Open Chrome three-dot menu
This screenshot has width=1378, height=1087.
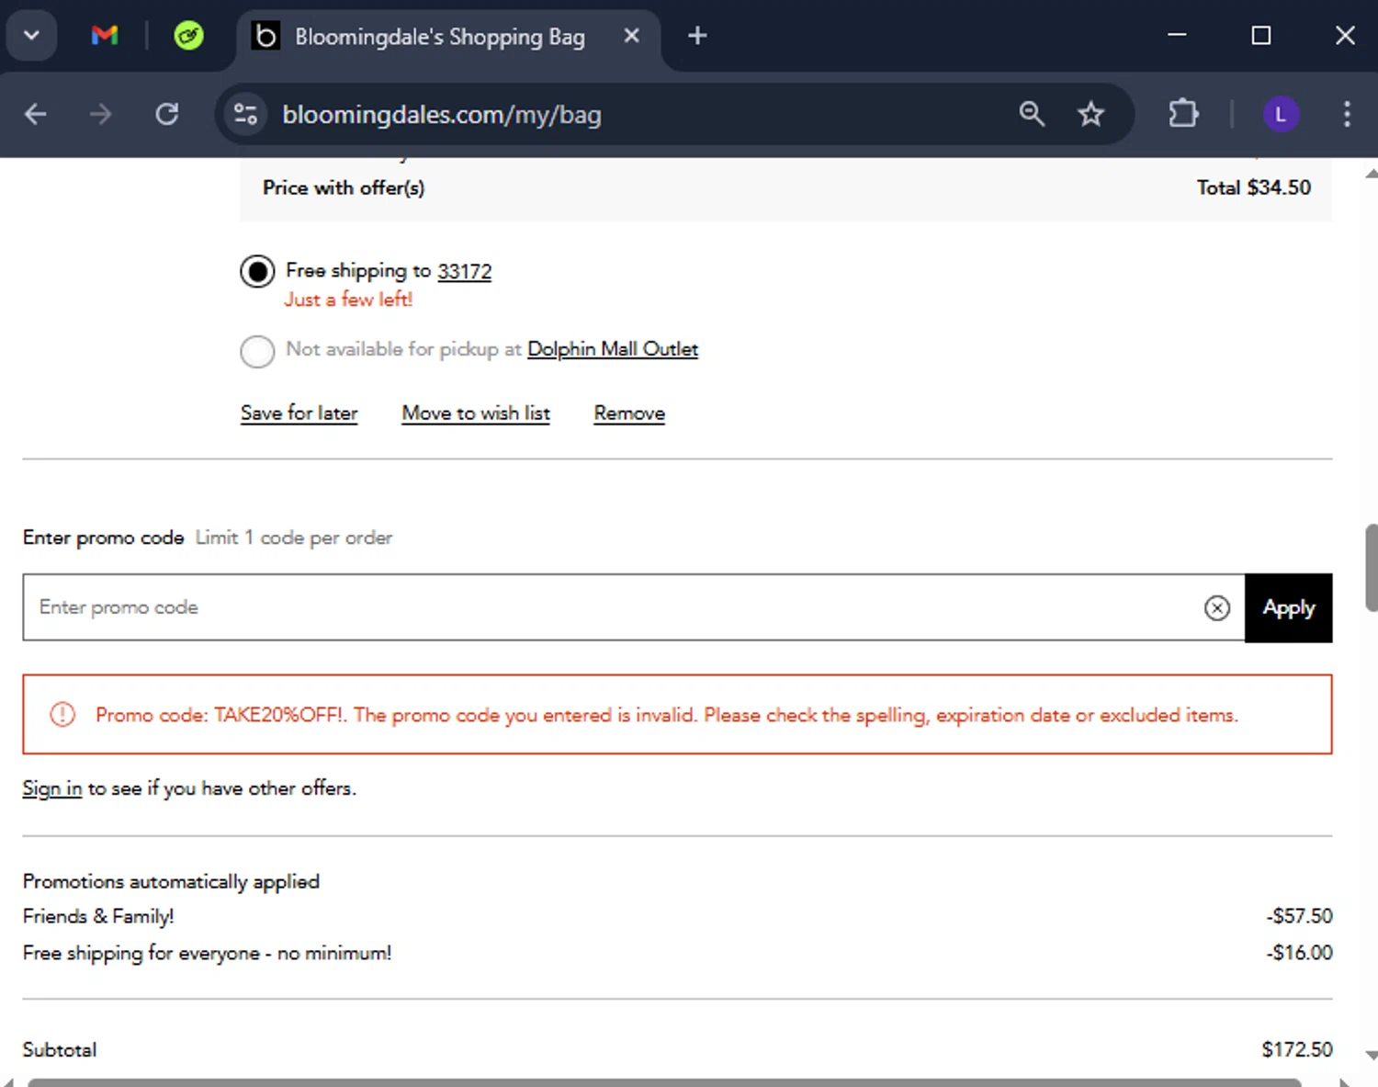(1346, 114)
